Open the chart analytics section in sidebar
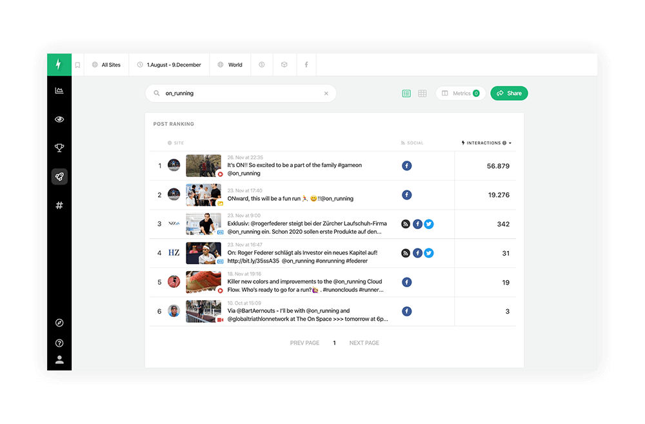This screenshot has width=645, height=424. tap(59, 91)
